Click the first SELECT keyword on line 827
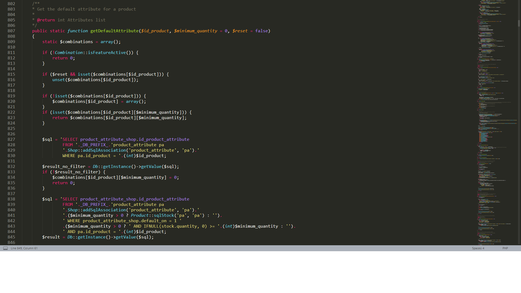Image resolution: width=521 pixels, height=293 pixels. tap(70, 139)
